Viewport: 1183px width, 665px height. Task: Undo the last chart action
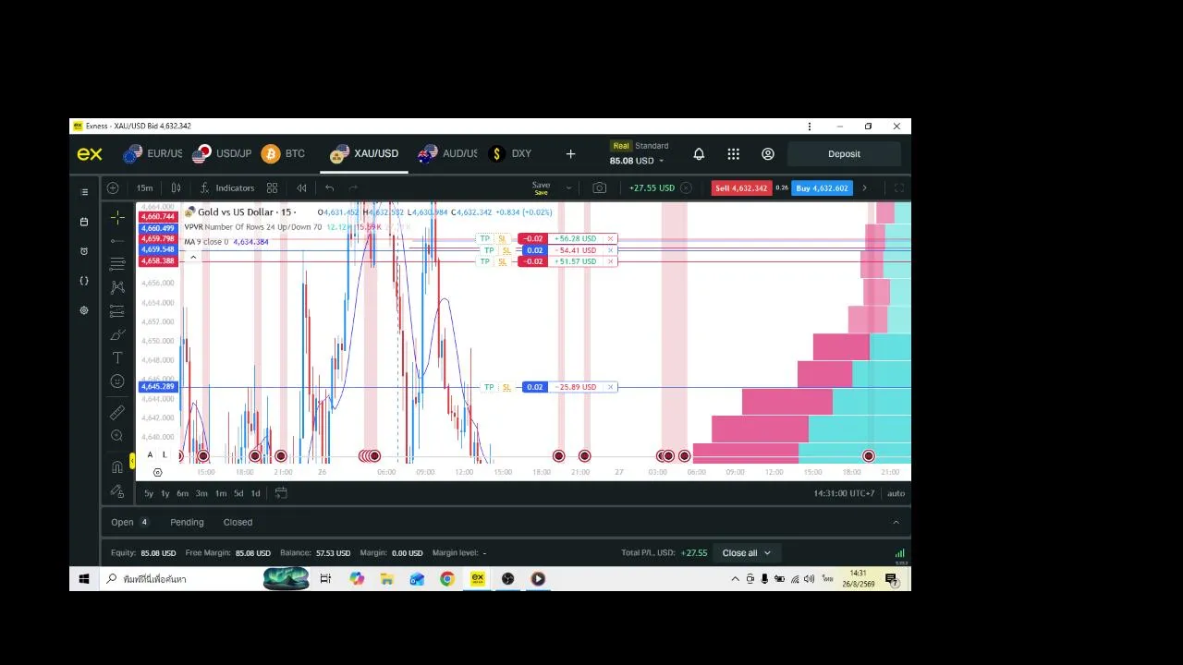pos(330,187)
